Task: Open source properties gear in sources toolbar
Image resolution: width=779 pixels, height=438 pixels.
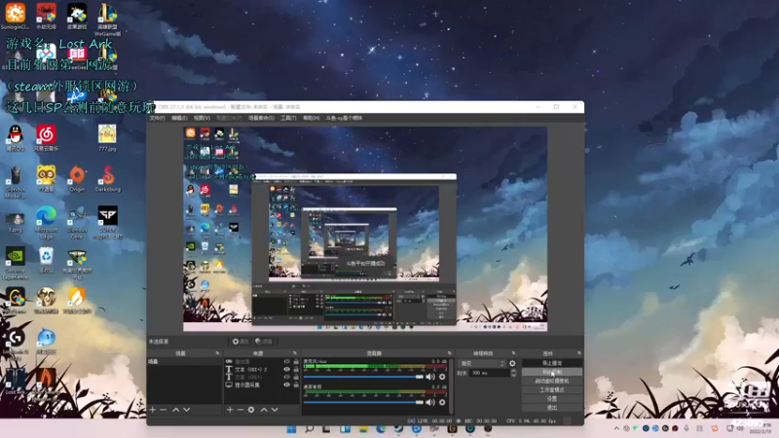Action: click(x=251, y=410)
